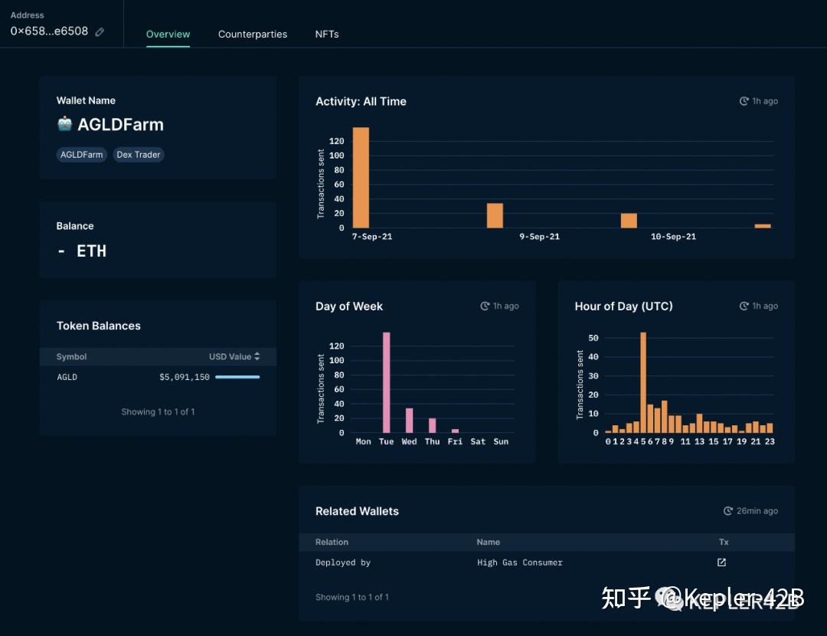
Task: Click the robot icon next to AGLDFarm
Action: tap(64, 123)
